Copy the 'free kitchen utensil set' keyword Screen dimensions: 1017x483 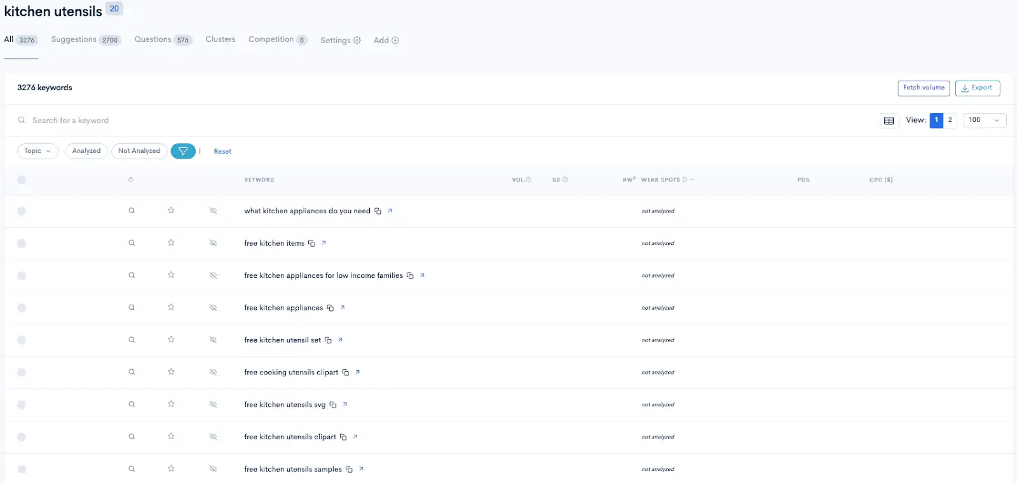(x=328, y=340)
